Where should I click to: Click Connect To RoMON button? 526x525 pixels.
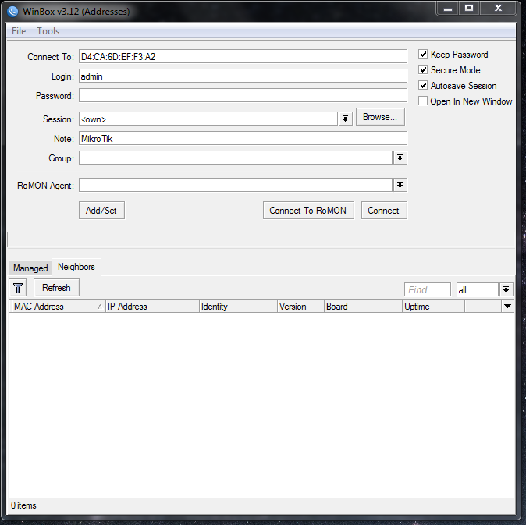pos(308,210)
